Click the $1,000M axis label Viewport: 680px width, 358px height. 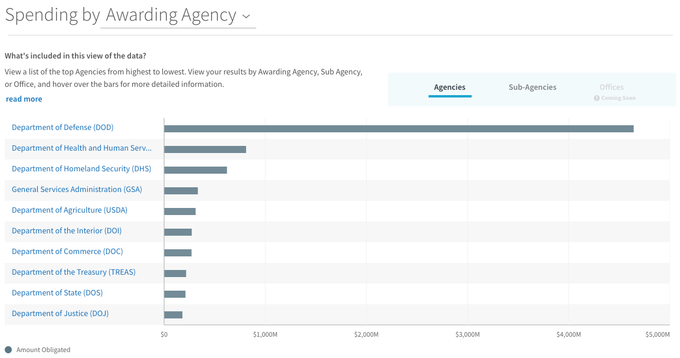[265, 334]
